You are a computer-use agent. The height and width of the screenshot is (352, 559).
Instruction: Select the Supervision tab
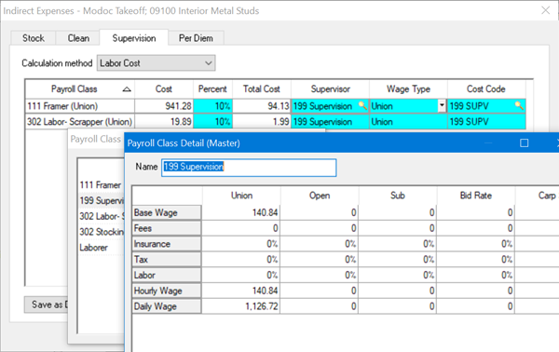(x=133, y=38)
